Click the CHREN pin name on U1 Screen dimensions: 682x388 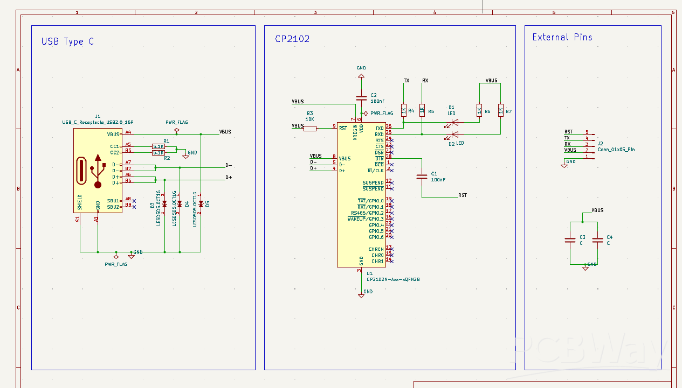click(376, 249)
